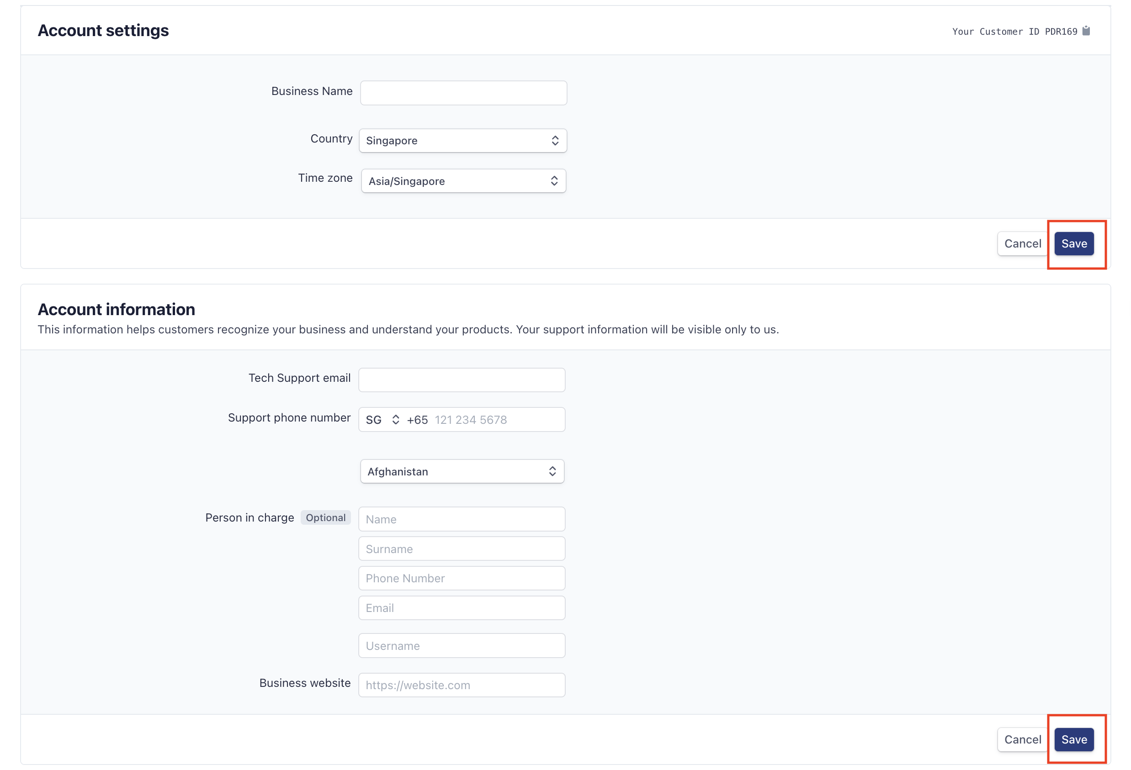Open the SG phone country code selector

382,420
